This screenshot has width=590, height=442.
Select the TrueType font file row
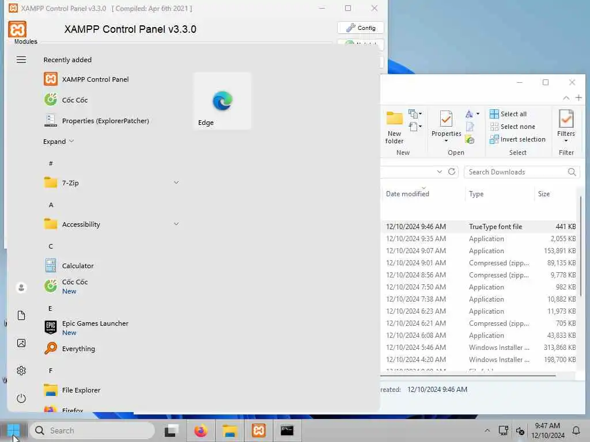[x=479, y=227]
